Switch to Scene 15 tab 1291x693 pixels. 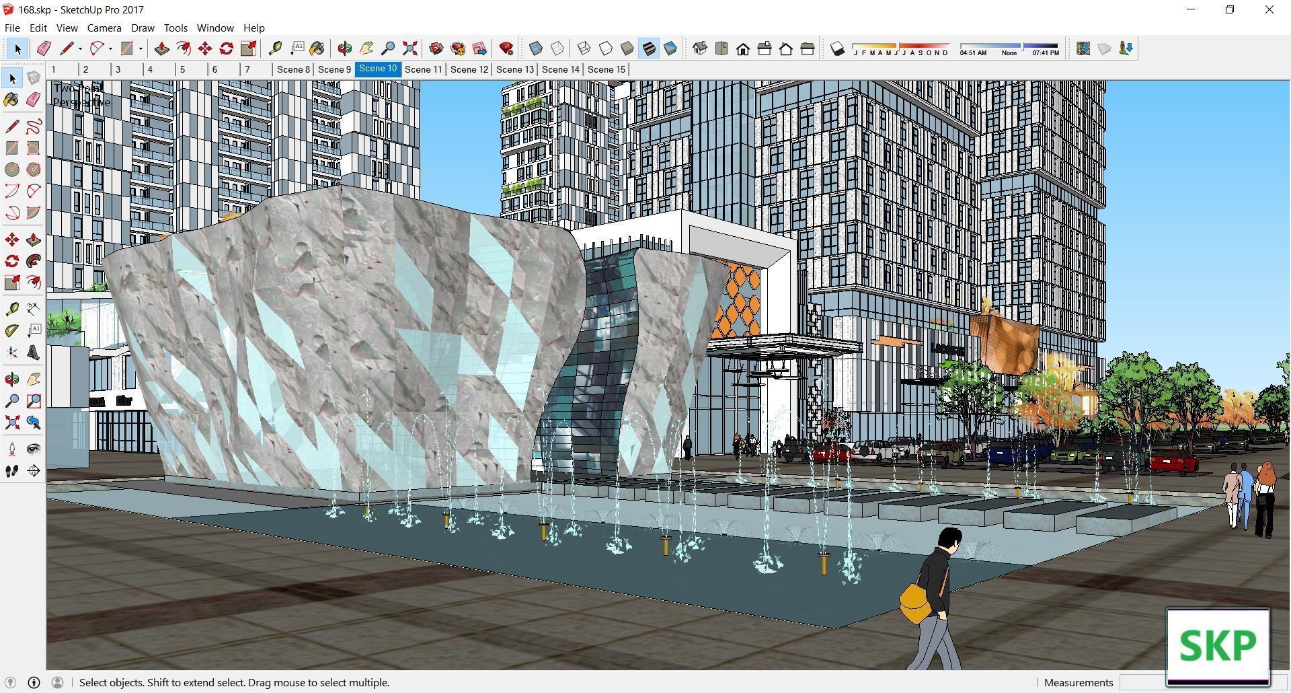(607, 69)
